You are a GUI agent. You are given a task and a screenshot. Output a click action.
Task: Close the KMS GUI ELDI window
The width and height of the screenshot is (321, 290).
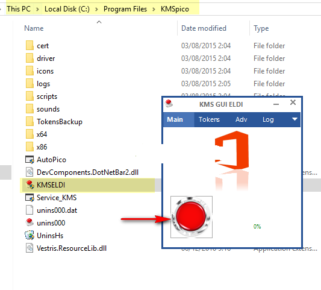[293, 102]
